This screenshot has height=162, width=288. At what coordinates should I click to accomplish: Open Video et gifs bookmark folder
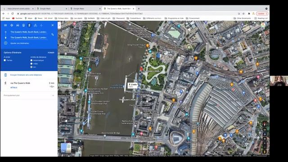coord(103,18)
